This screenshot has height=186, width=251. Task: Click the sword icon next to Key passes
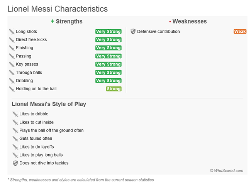pos(12,64)
